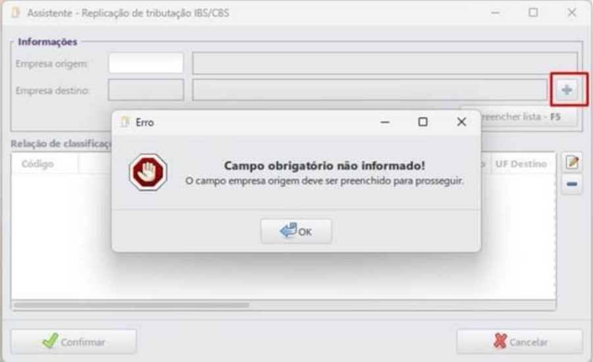Click the blue plus icon beside Empresa destino
Image resolution: width=593 pixels, height=362 pixels.
pos(567,90)
